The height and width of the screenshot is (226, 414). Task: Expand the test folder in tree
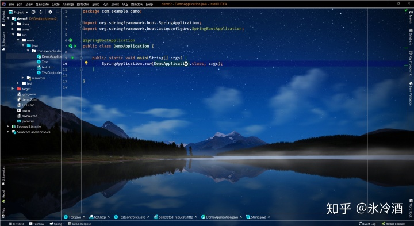pyautogui.click(x=18, y=83)
